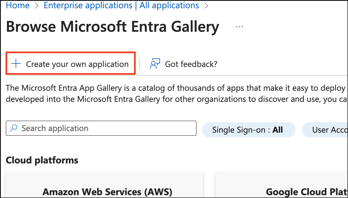Navigate to Enterprise applications breadcrumb
The height and width of the screenshot is (198, 348).
tap(88, 6)
